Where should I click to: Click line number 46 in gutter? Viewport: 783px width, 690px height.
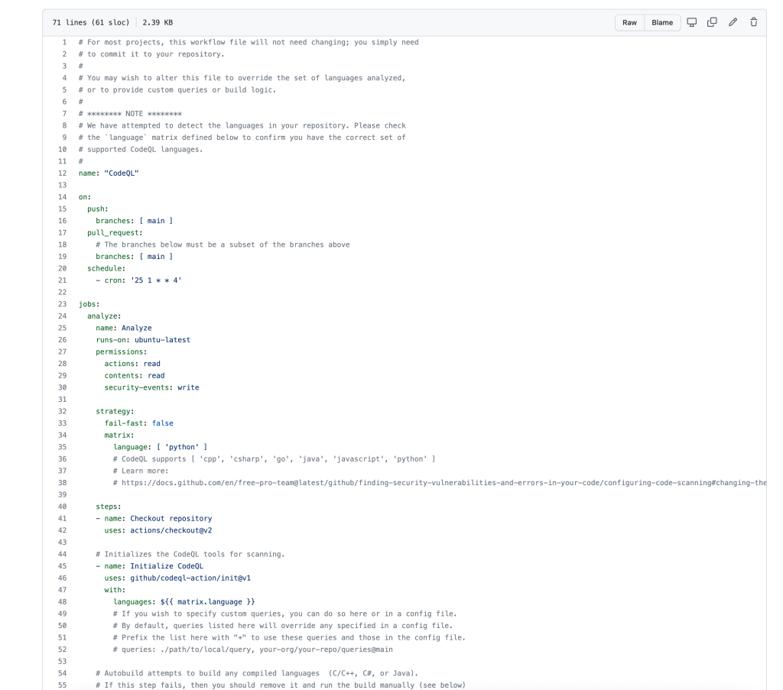click(62, 578)
